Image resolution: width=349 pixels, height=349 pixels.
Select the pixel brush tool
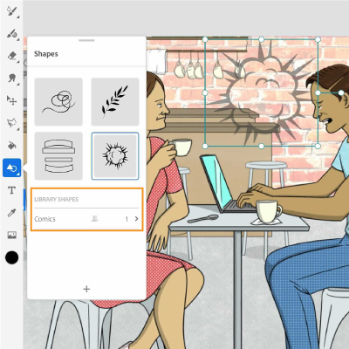(12, 11)
